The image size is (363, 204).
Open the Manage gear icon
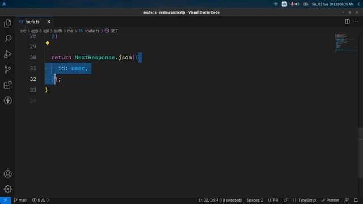(7, 189)
